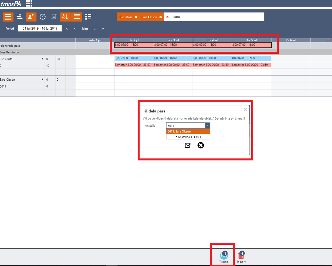Screen dimensions: 332x266
Task: Click the Idag button
Action: tap(85, 29)
